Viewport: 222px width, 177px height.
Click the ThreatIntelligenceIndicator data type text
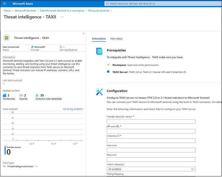click(x=21, y=166)
